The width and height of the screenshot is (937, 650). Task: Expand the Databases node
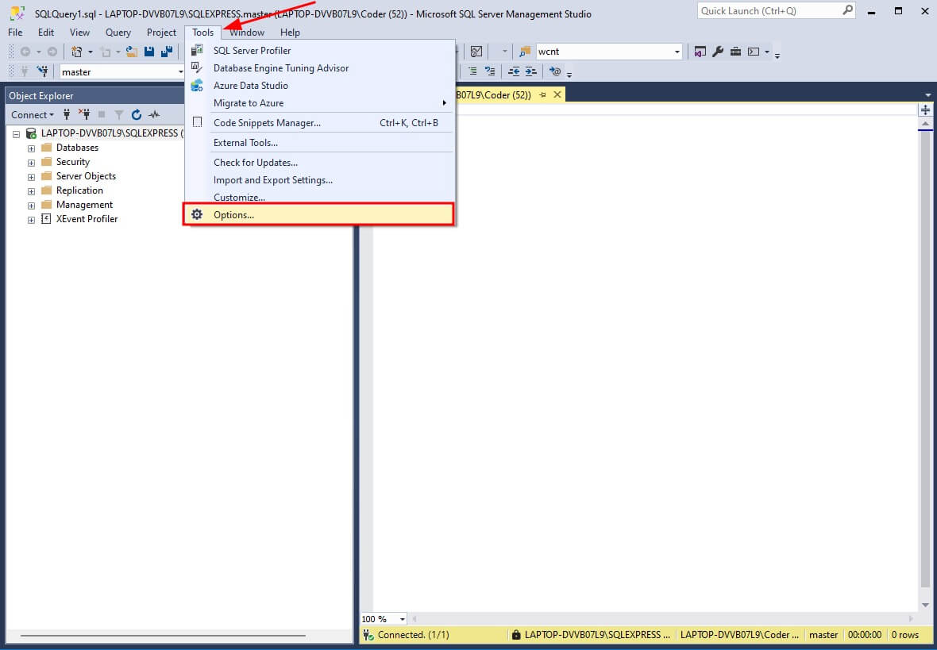[x=30, y=148]
